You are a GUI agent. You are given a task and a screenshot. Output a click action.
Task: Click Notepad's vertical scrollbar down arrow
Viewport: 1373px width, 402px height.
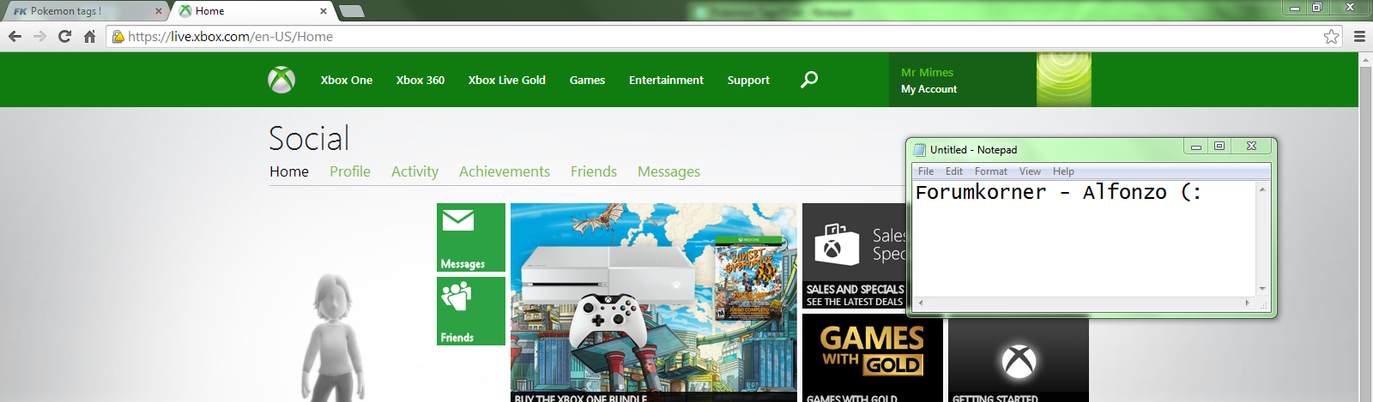coord(1262,289)
